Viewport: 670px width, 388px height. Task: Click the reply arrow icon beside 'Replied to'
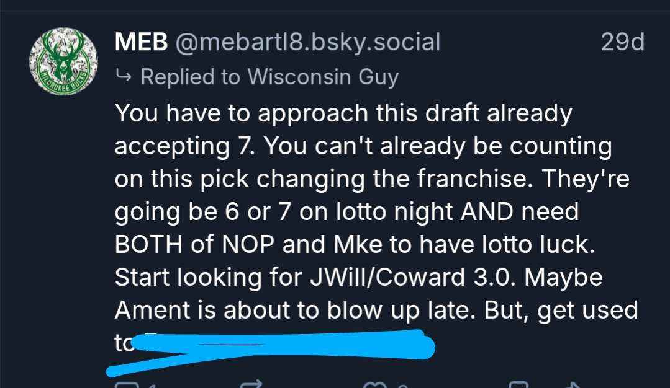[x=124, y=77]
